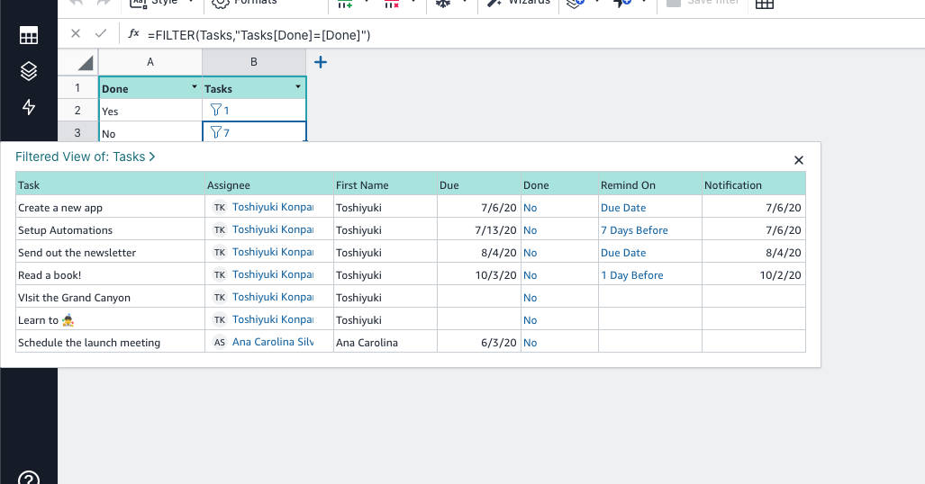The image size is (925, 484).
Task: Click the fx function icon
Action: click(x=134, y=33)
